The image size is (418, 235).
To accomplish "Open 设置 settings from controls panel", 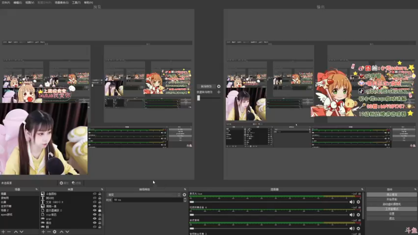I will point(391,214).
